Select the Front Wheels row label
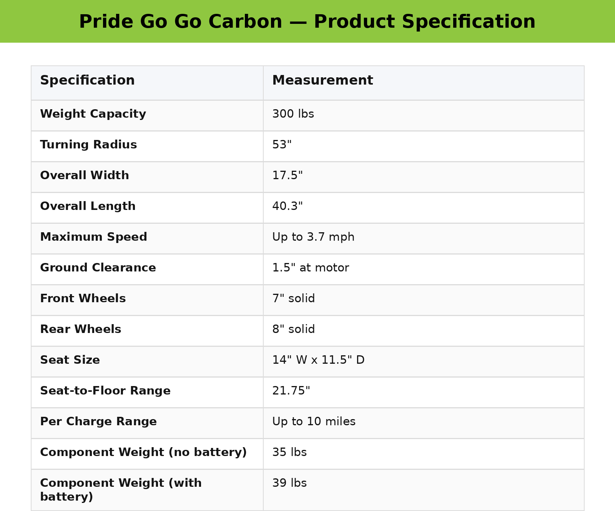The image size is (615, 511). coord(83,299)
